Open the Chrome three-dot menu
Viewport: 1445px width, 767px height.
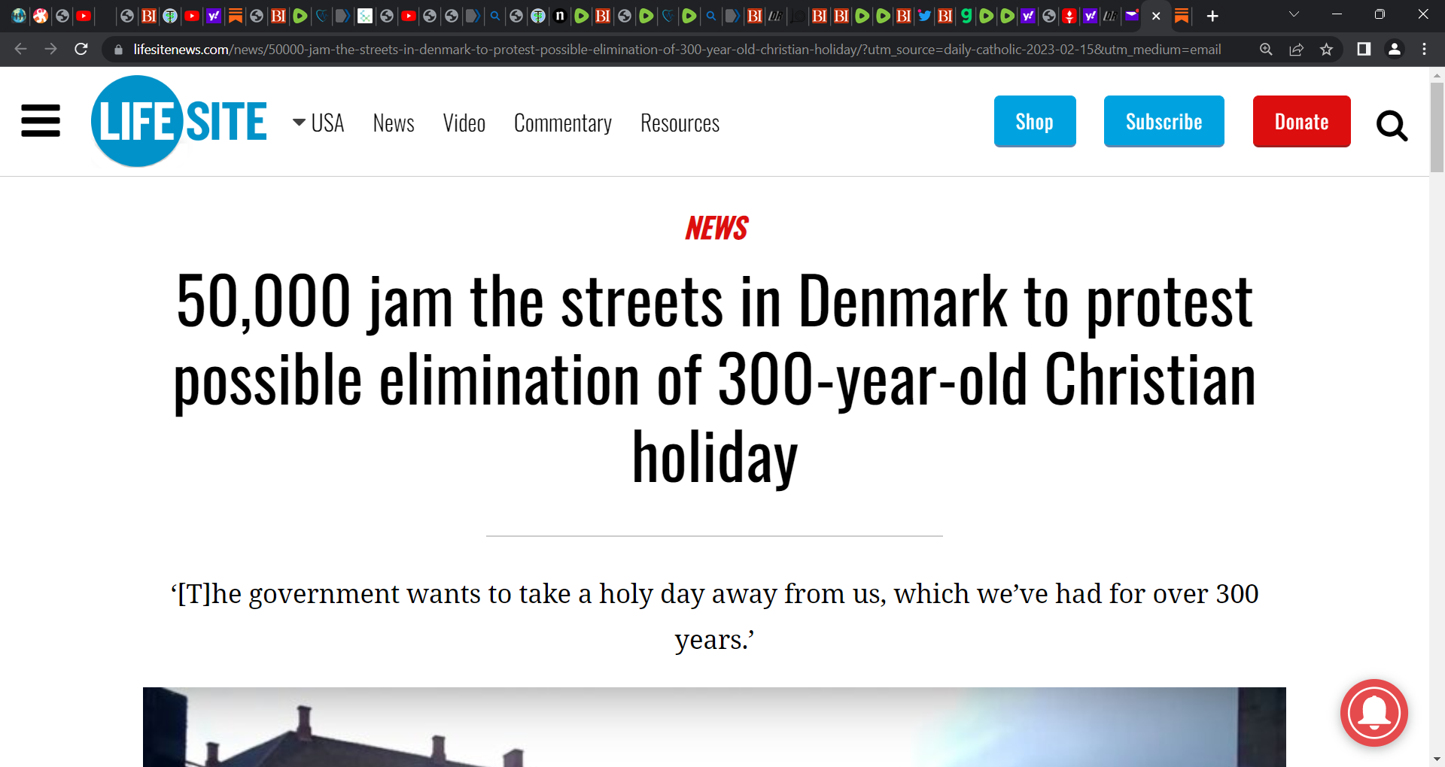[1424, 49]
